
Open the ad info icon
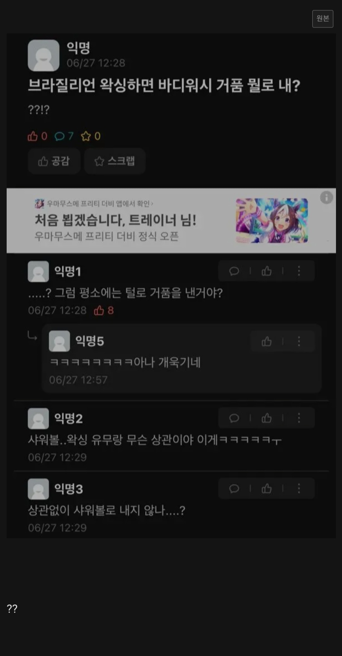tap(326, 197)
